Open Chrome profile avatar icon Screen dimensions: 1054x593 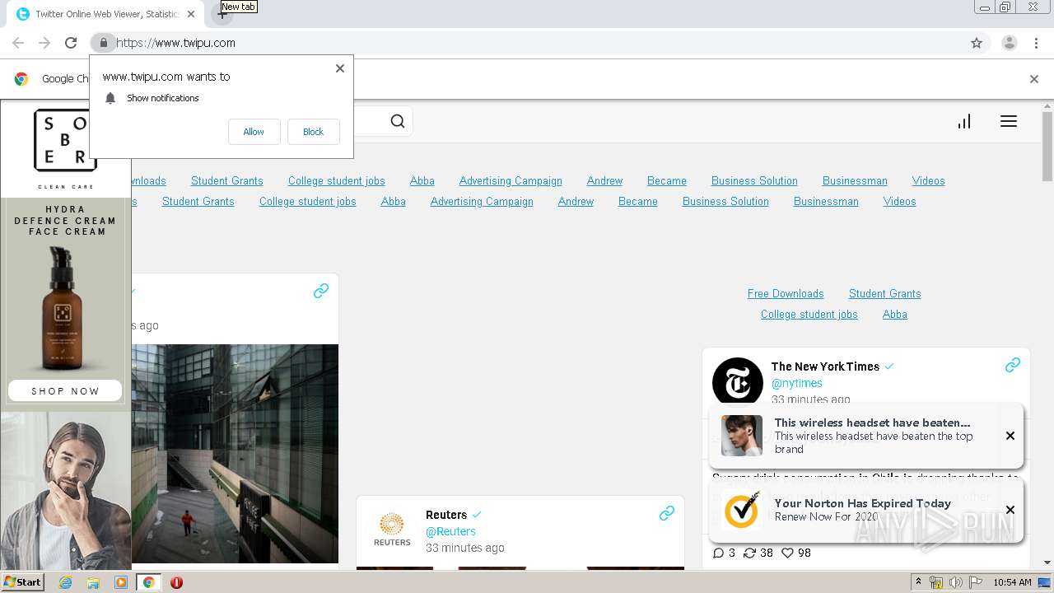pyautogui.click(x=1010, y=43)
